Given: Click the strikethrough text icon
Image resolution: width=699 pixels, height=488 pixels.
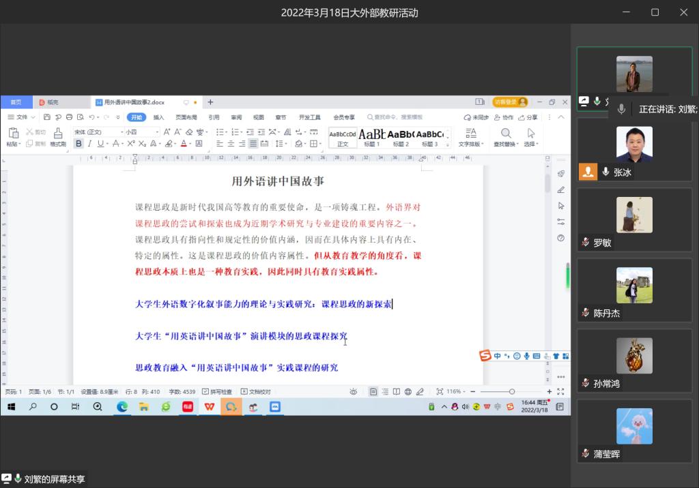Looking at the screenshot, I should (115, 144).
